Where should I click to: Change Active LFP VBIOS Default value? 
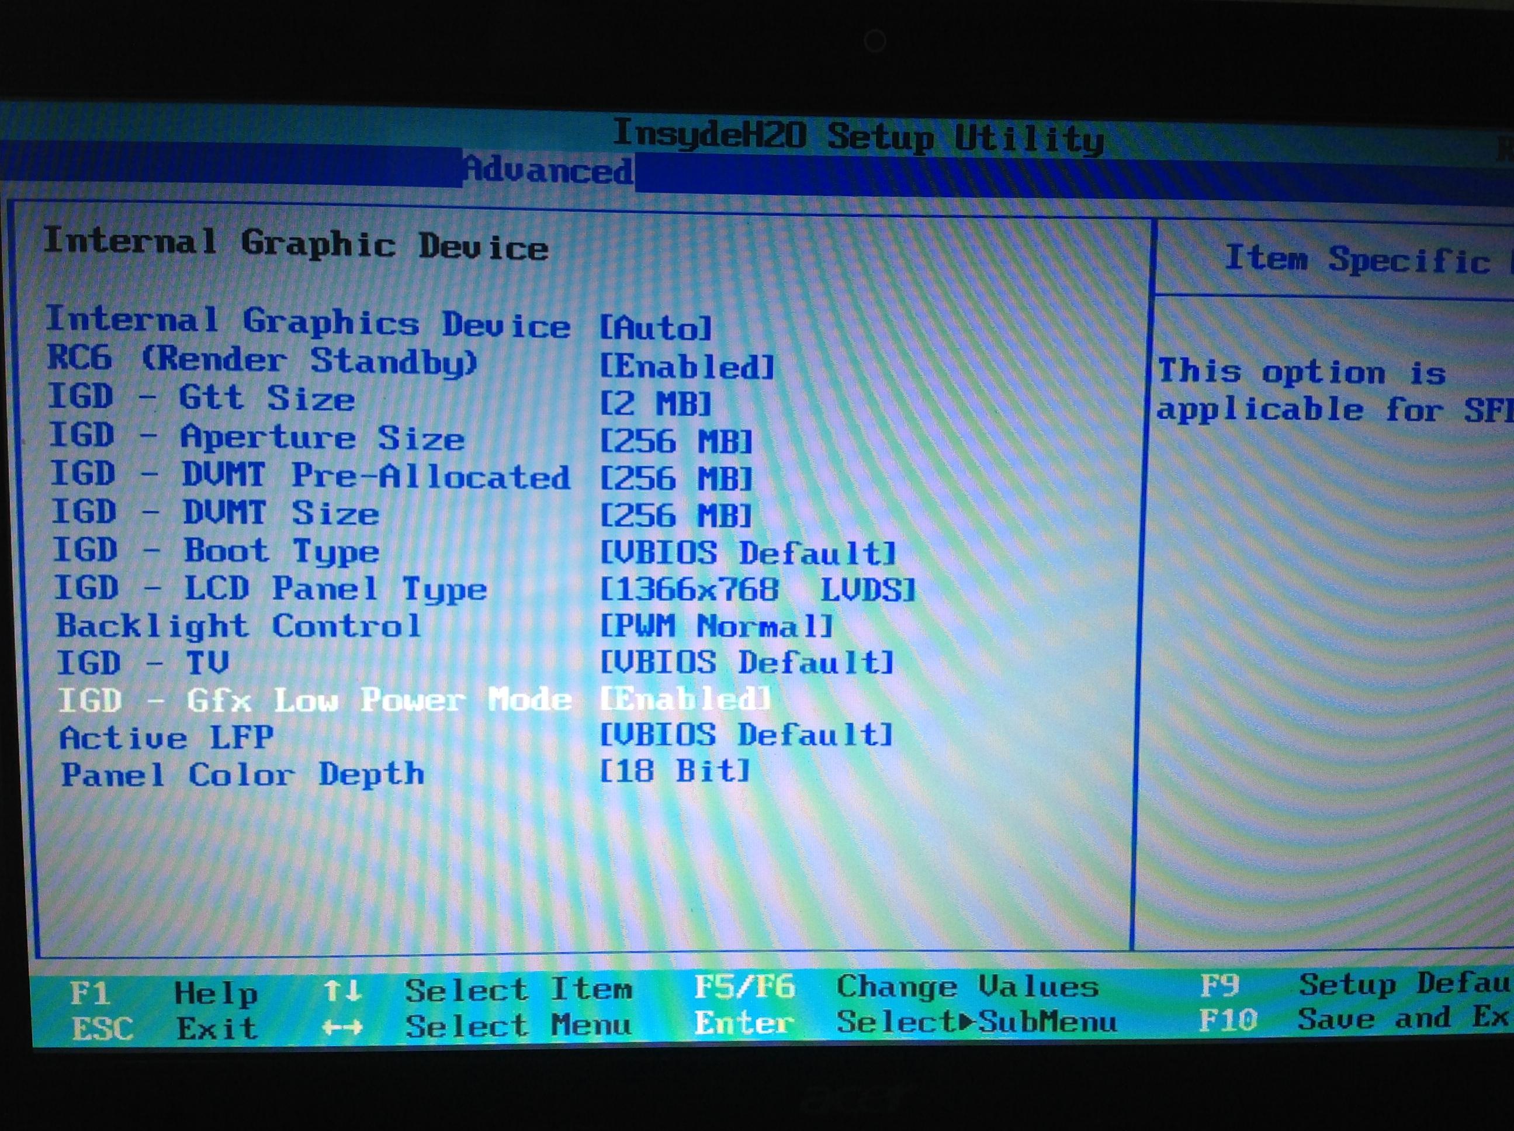(x=746, y=735)
